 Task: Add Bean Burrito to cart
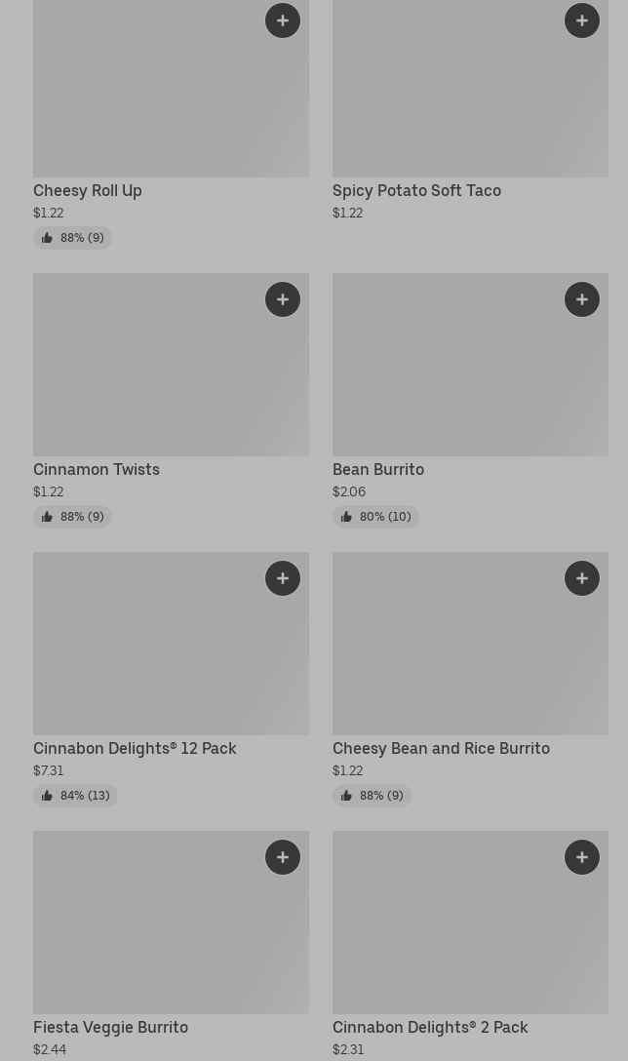click(x=582, y=299)
